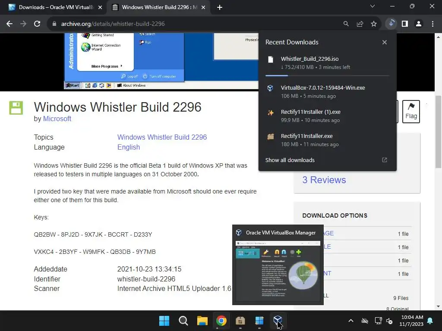Go back to the previous page
The height and width of the screenshot is (331, 442).
[9, 24]
